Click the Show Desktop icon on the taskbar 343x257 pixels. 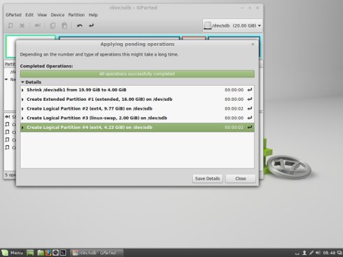point(30,253)
